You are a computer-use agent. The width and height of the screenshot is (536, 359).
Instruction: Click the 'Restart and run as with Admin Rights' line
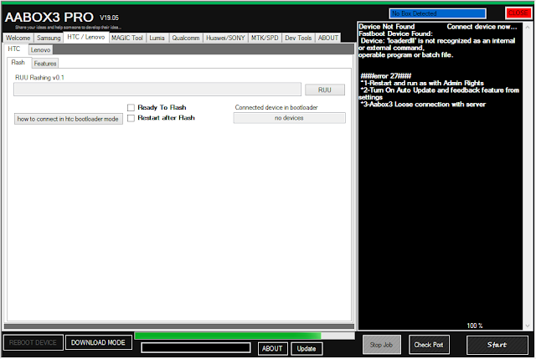pos(422,83)
